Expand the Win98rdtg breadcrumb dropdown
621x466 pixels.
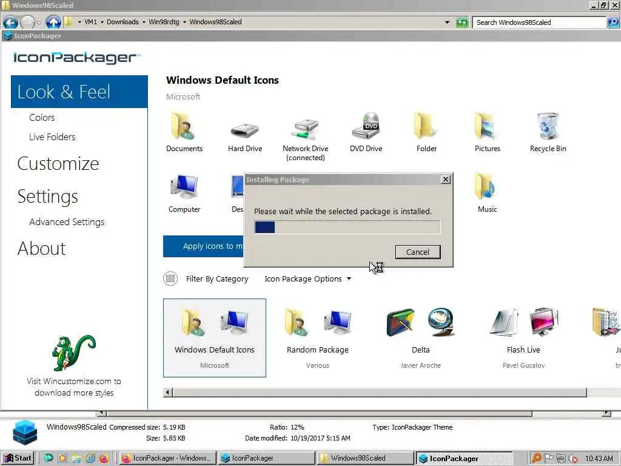point(144,22)
